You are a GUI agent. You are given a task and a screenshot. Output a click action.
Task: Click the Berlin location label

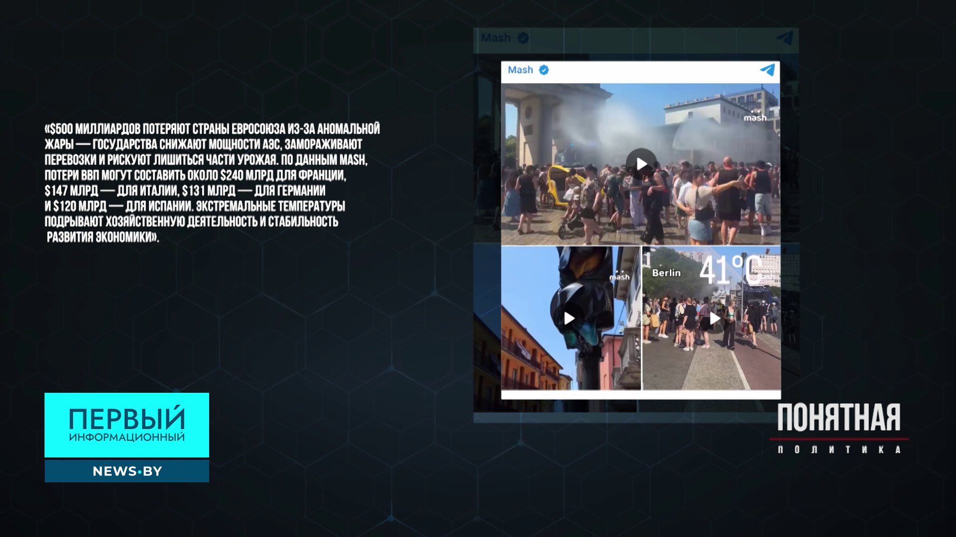pyautogui.click(x=666, y=272)
